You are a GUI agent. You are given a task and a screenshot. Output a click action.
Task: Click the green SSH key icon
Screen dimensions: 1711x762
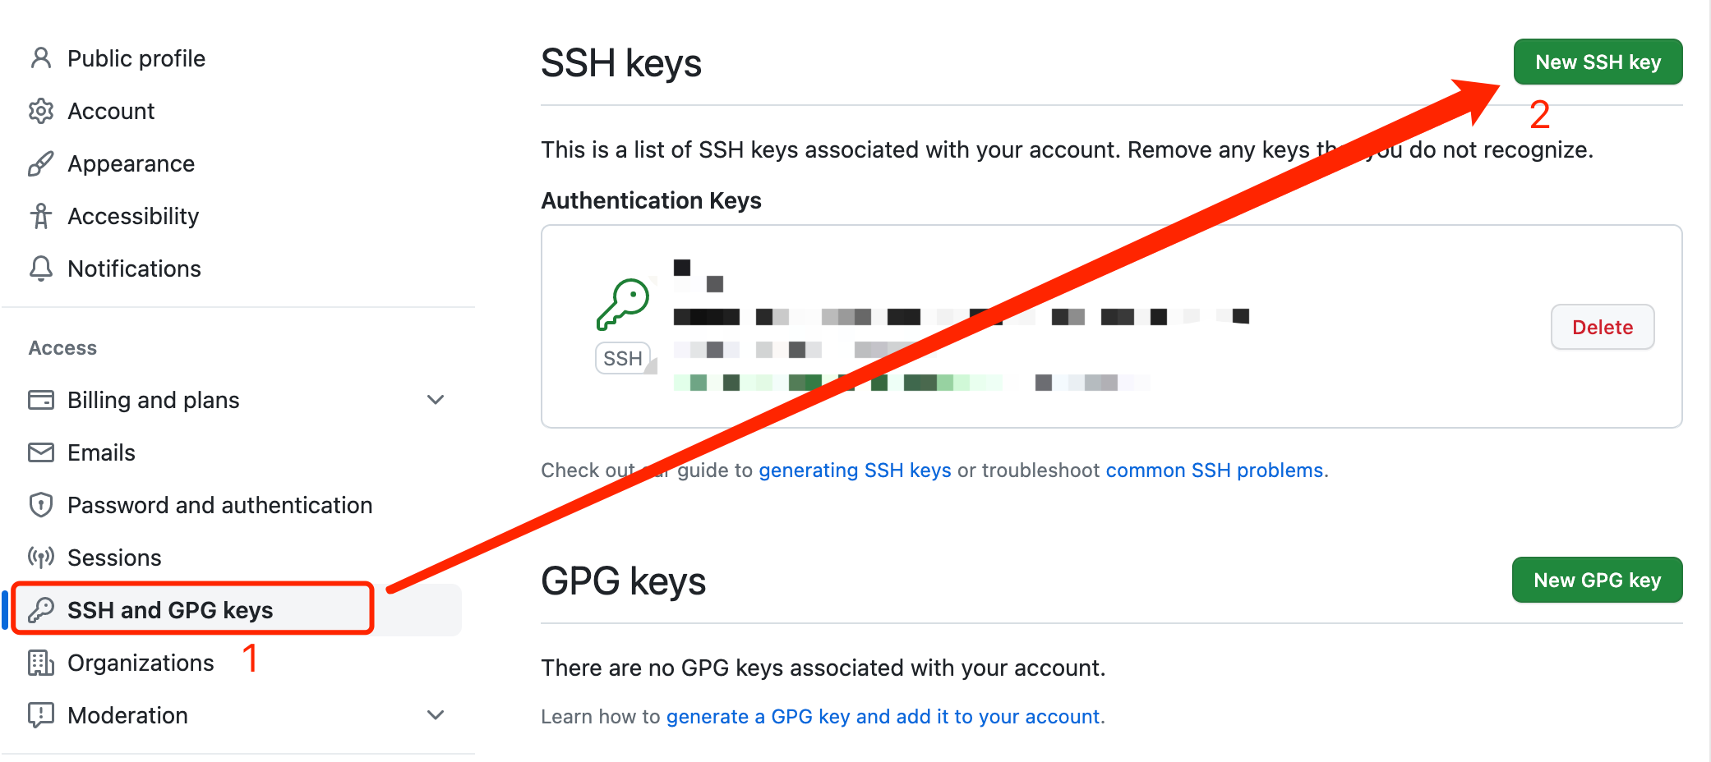(623, 304)
